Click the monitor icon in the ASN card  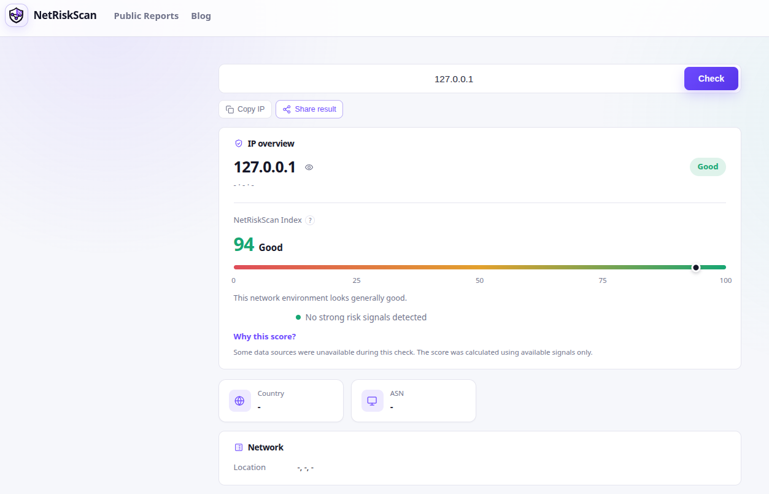click(372, 401)
